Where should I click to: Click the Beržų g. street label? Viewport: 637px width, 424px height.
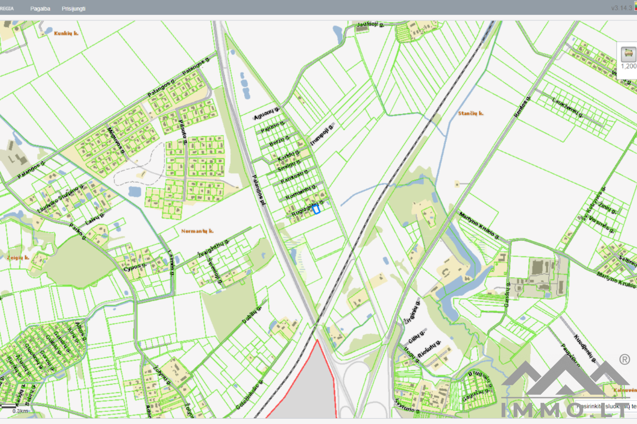(279, 141)
